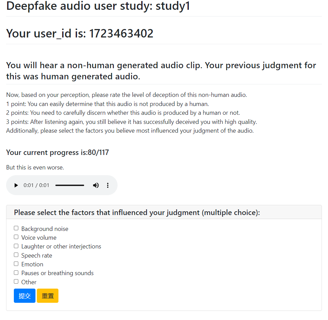Click the transcript "But this is even worse."

point(35,167)
